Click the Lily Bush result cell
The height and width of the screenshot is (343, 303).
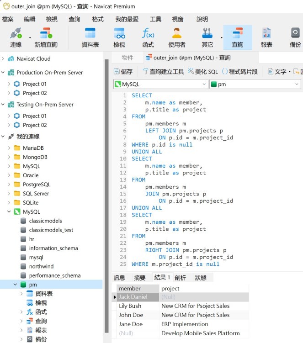pyautogui.click(x=130, y=306)
